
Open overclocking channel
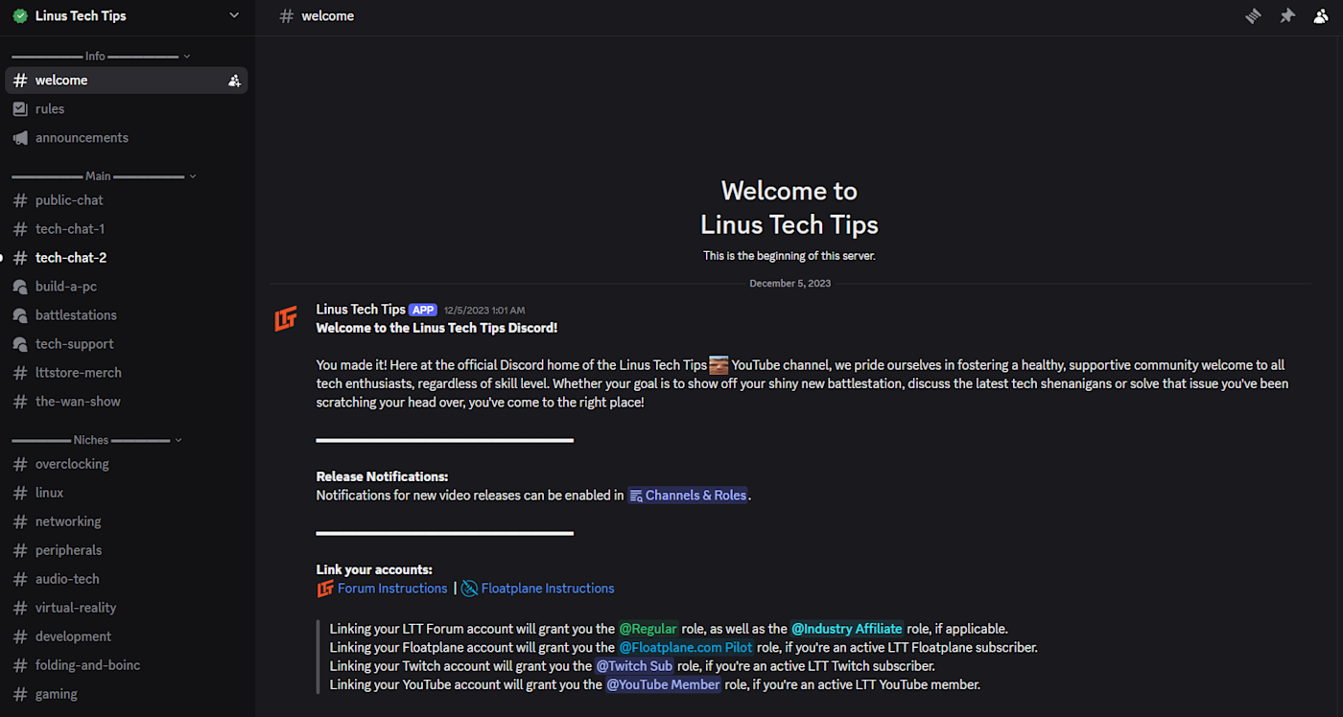point(127,464)
